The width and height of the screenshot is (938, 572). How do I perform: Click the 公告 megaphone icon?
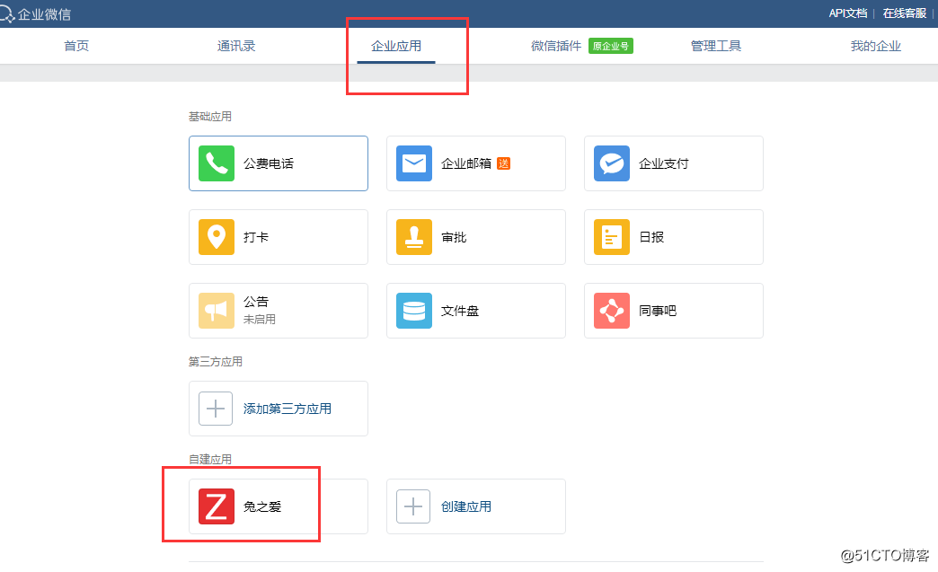[x=216, y=310]
